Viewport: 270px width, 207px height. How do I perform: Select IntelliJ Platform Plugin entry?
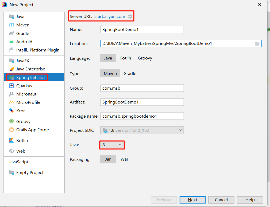34,50
